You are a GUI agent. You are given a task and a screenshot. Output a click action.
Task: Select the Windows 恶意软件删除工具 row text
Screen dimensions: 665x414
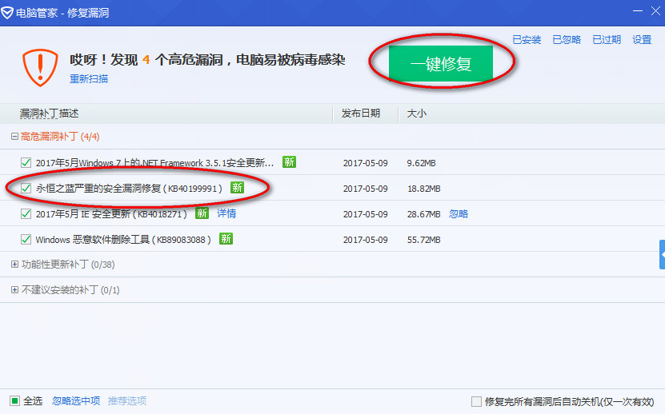point(123,240)
